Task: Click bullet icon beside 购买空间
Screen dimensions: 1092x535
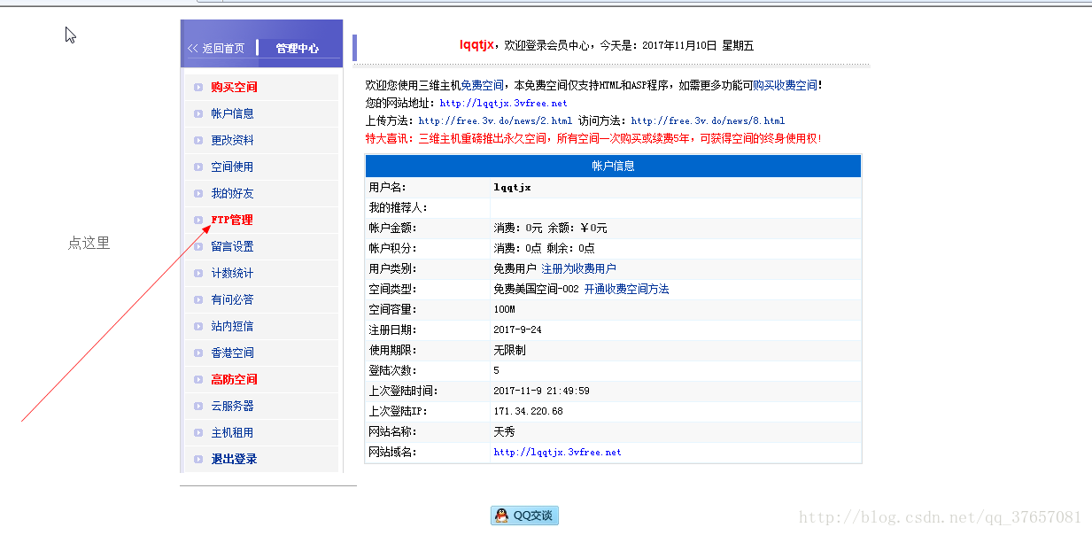Action: [x=198, y=87]
